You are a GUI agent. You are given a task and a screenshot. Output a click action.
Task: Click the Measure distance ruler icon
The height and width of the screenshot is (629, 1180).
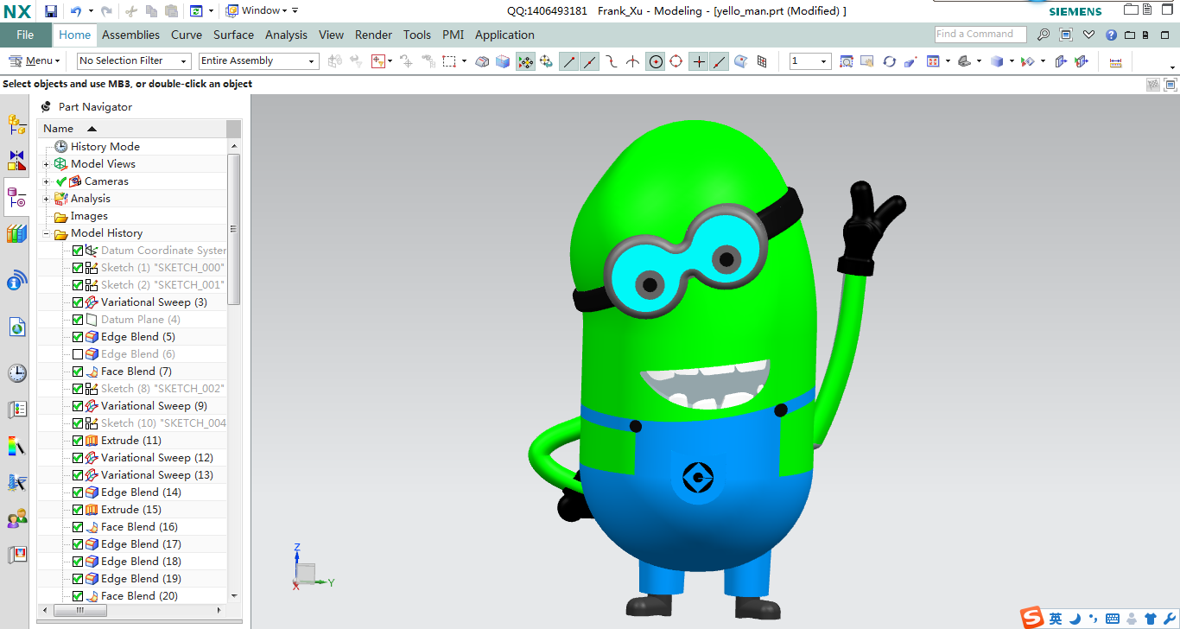point(1115,61)
